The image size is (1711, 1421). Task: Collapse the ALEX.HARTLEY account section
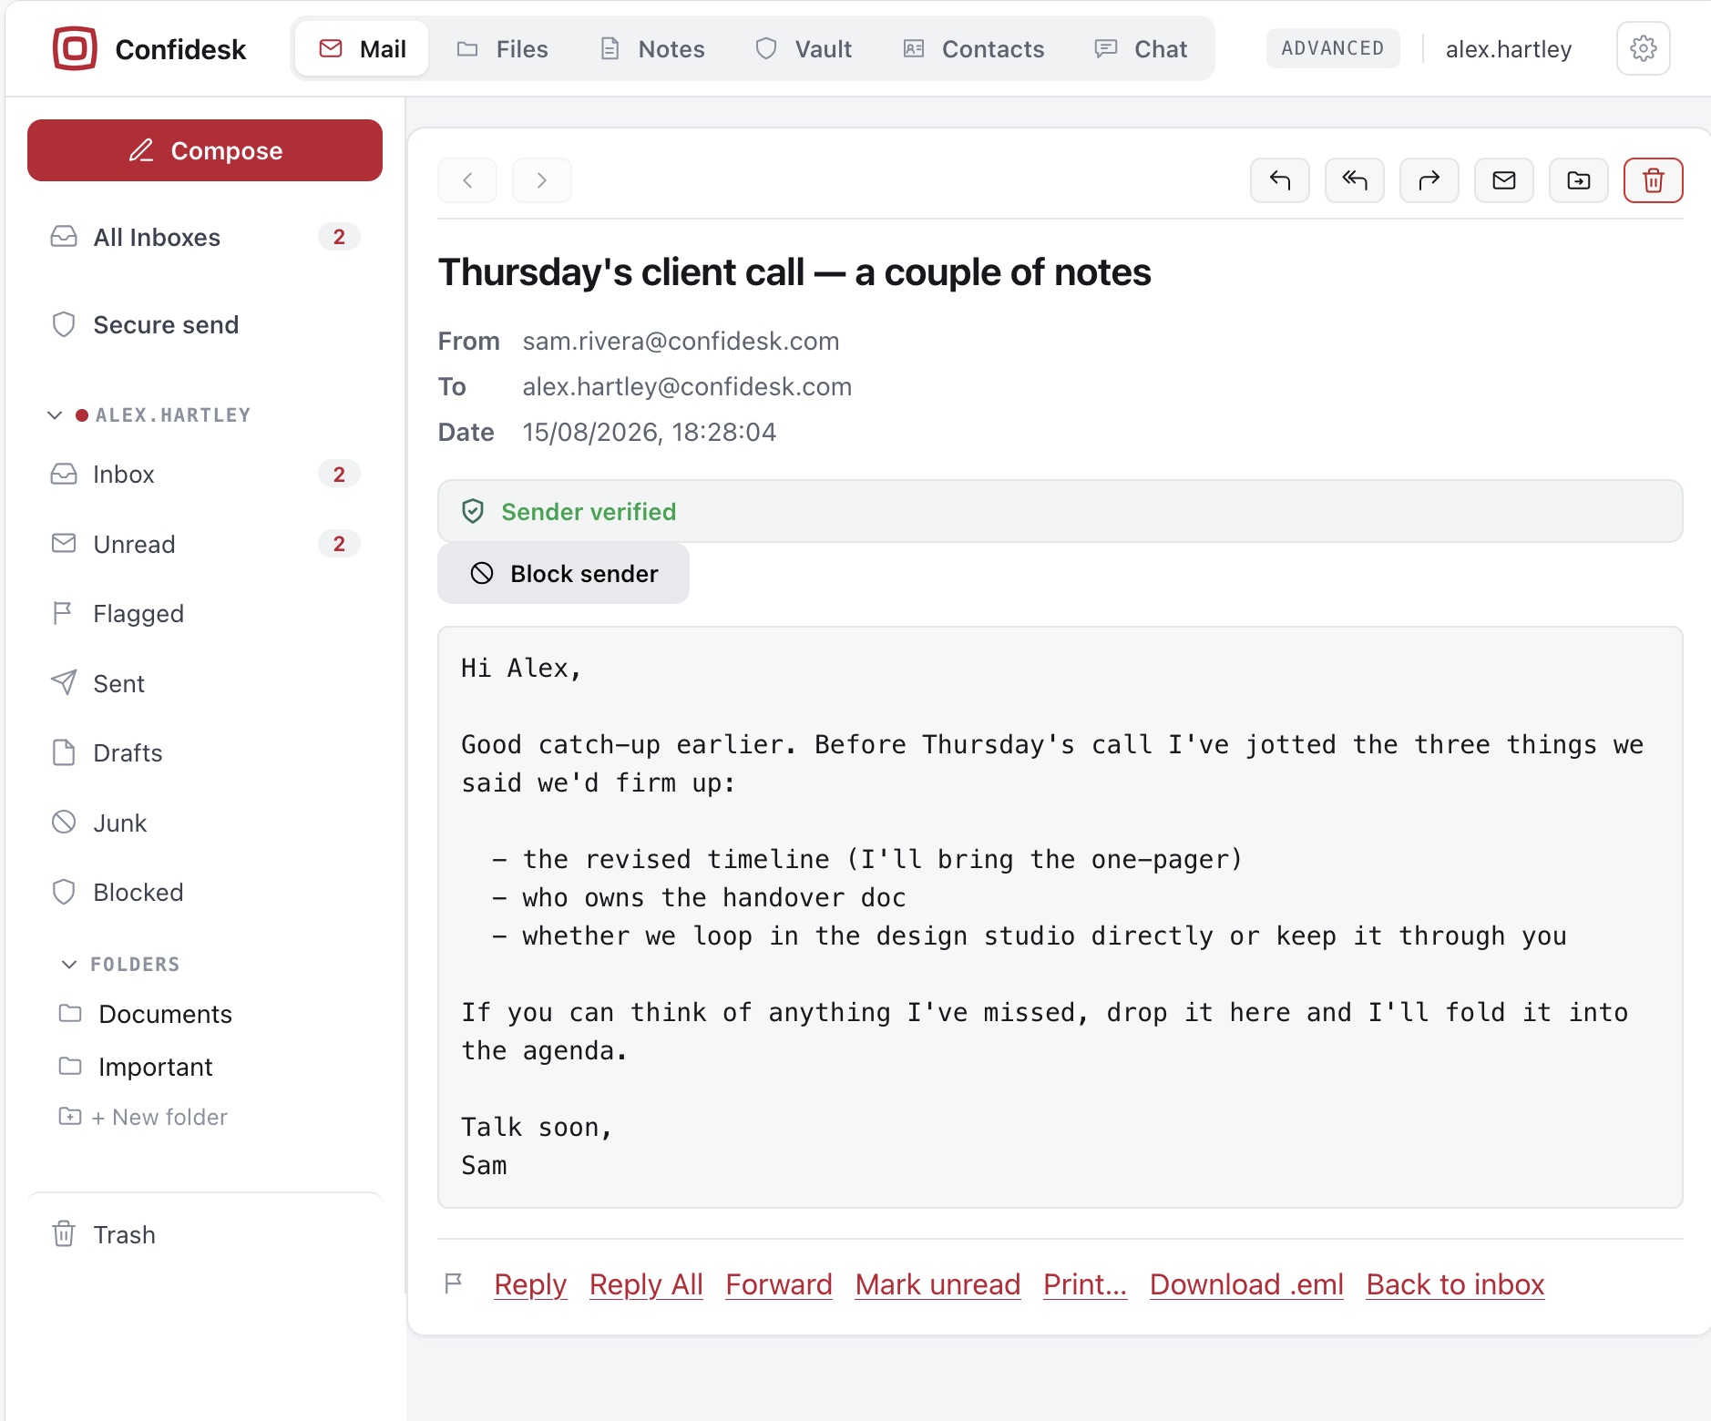tap(55, 415)
